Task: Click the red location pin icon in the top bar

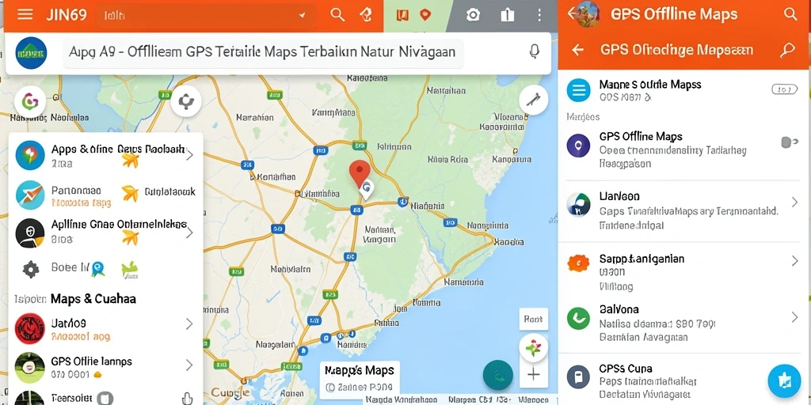Action: click(x=425, y=14)
